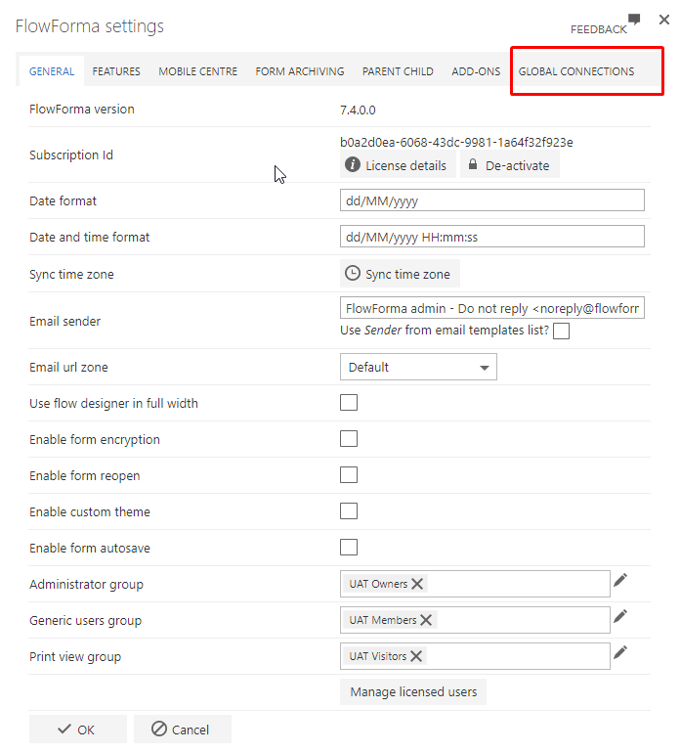Check Enable form reopen
680x752 pixels.
pos(349,475)
